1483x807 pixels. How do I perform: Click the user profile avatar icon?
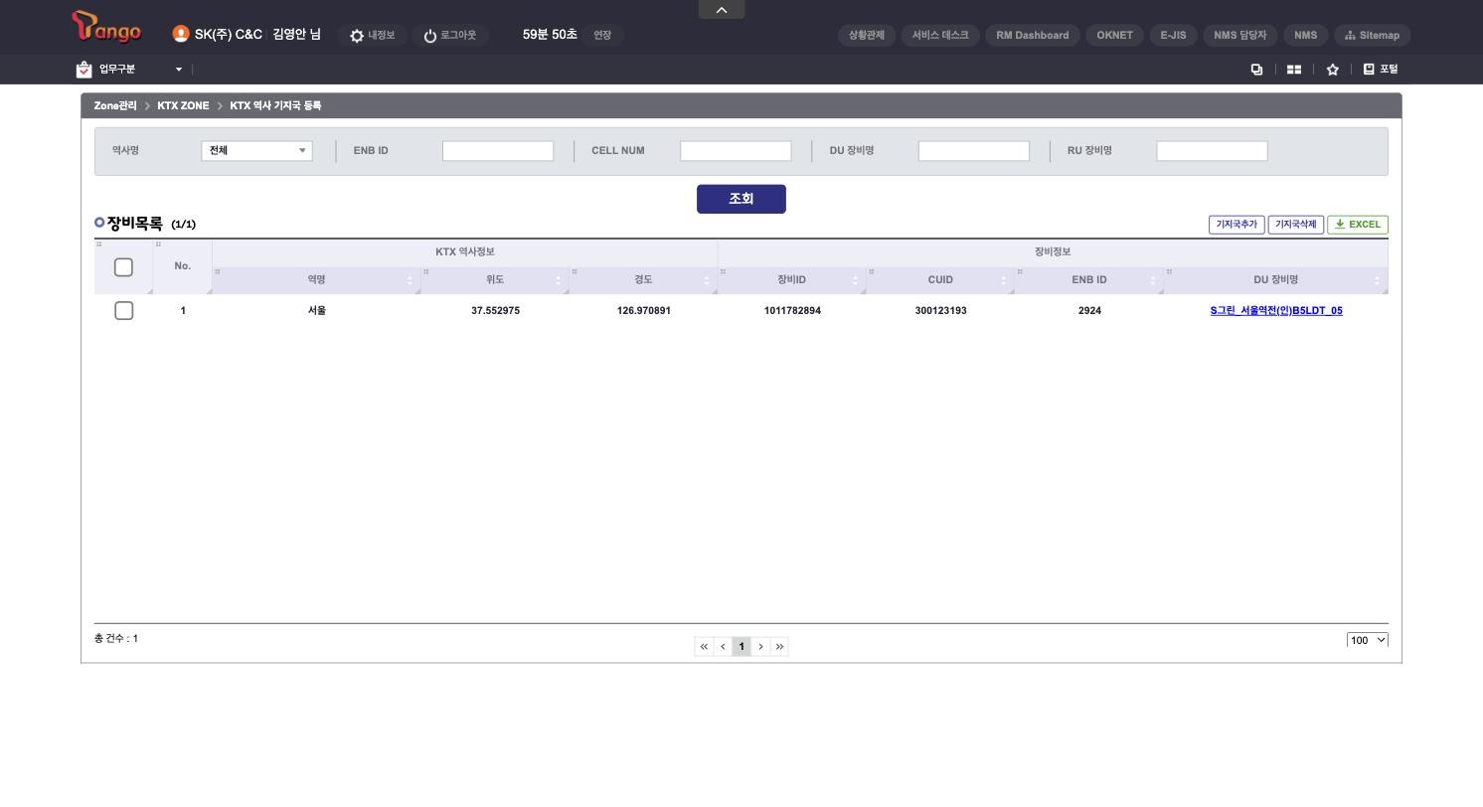(181, 34)
